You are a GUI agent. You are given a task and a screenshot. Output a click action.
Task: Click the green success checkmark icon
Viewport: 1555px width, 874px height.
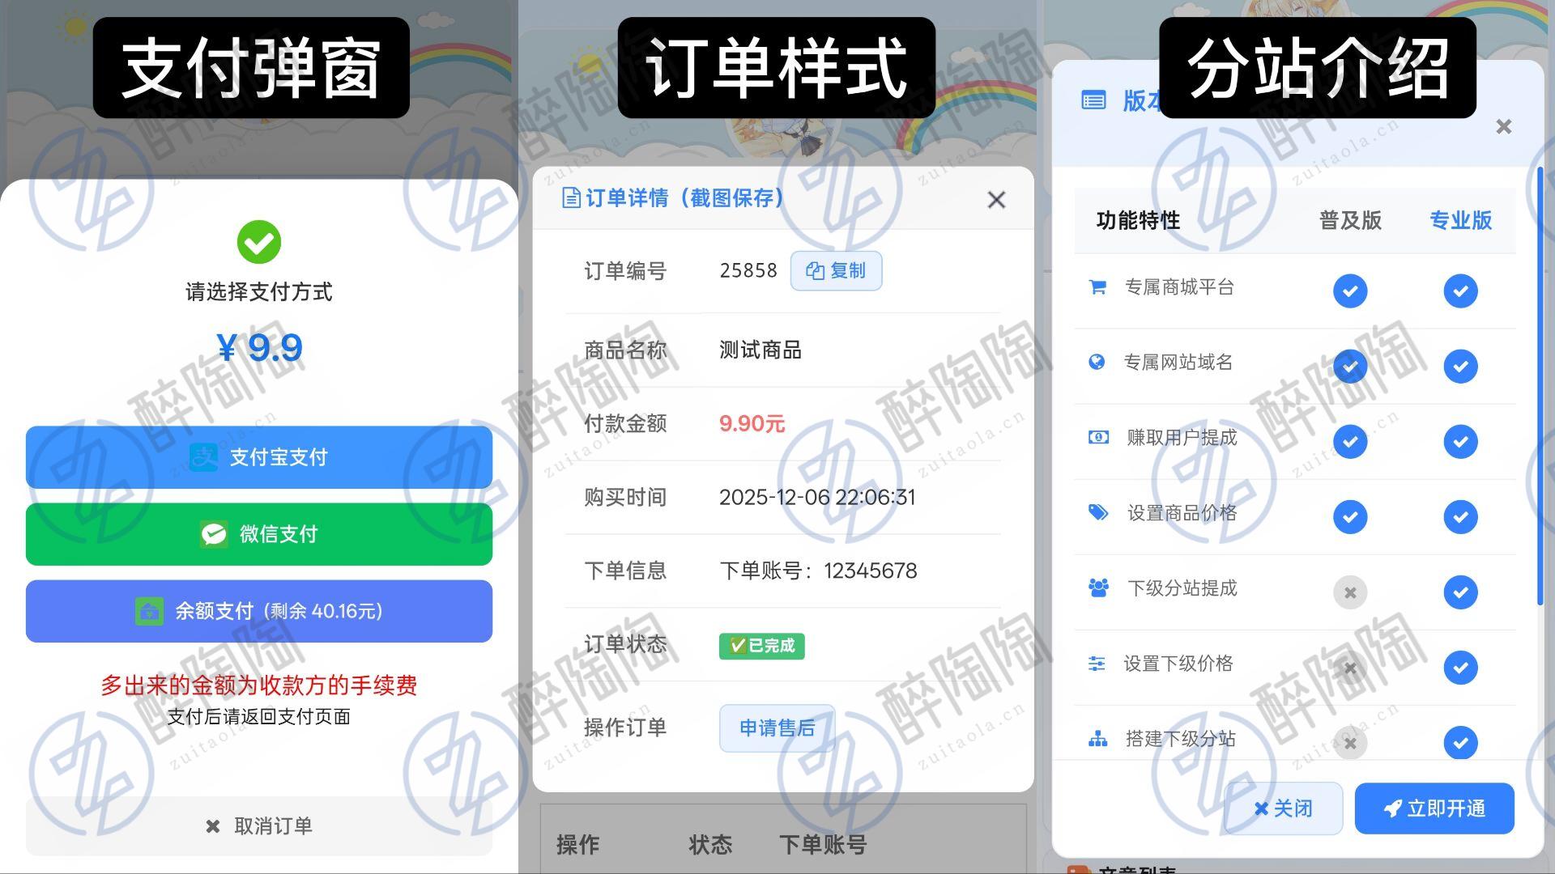(x=259, y=242)
